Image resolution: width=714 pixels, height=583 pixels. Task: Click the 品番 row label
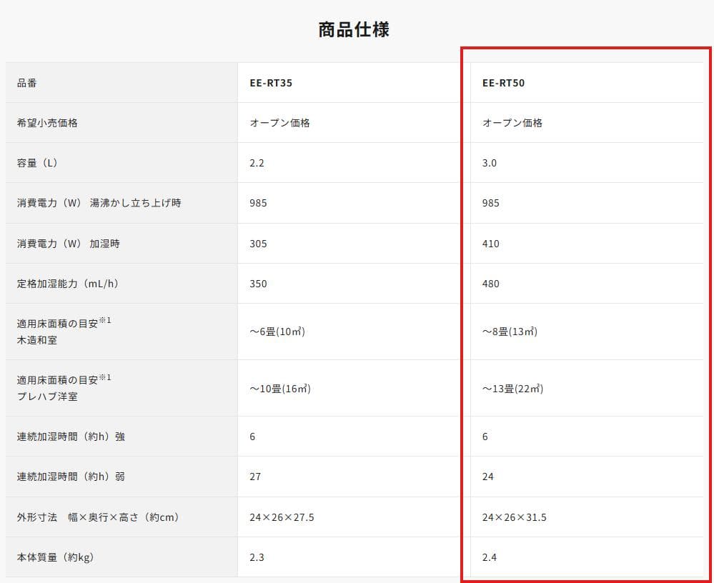24,82
